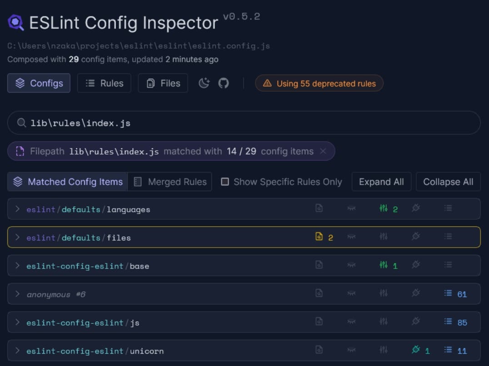489x366 pixels.
Task: Click the options sliders icon on unicorn row
Action: (384, 350)
